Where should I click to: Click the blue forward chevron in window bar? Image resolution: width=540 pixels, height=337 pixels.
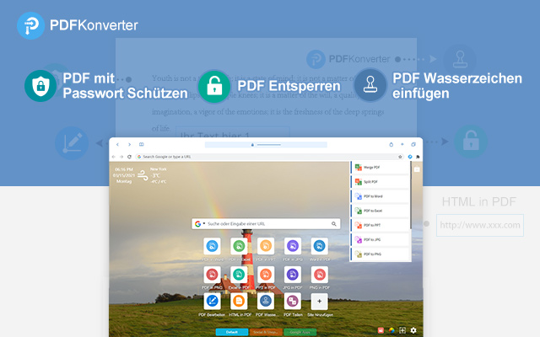pos(129,145)
